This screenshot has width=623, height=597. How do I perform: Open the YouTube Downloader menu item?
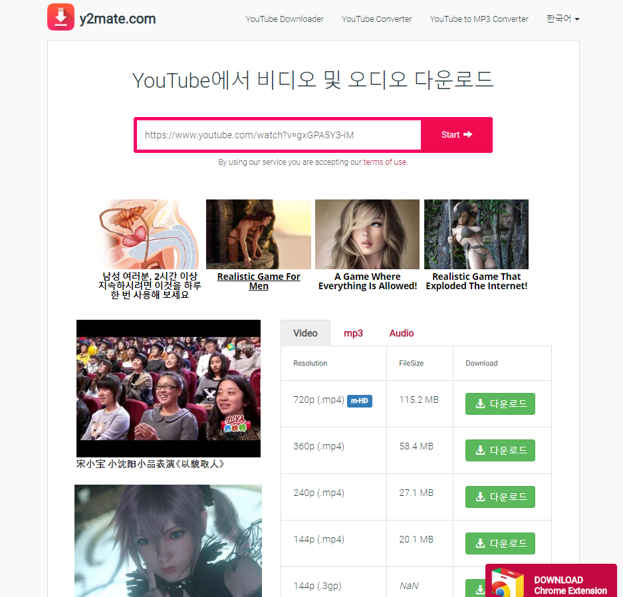[285, 19]
